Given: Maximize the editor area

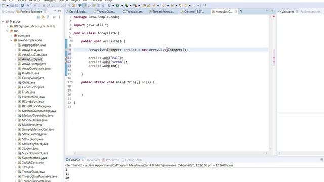Looking at the screenshot, I should click(272, 11).
